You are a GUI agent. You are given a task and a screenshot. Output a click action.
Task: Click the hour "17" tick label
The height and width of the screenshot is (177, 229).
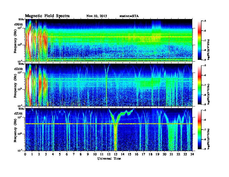pyautogui.click(x=144, y=154)
